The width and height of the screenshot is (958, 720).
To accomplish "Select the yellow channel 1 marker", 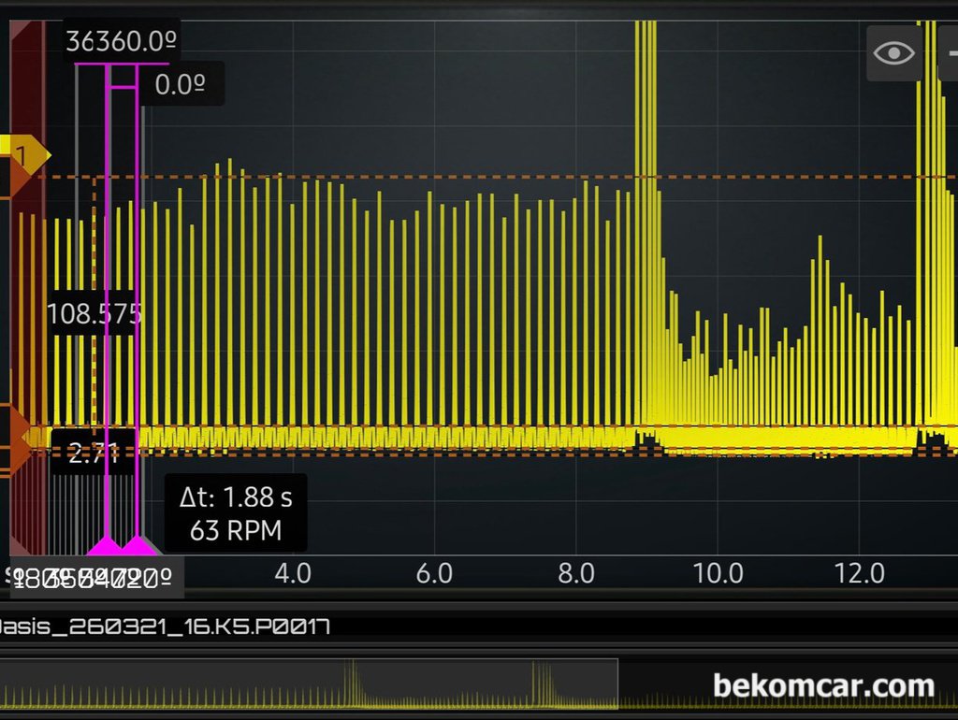I will [22, 152].
